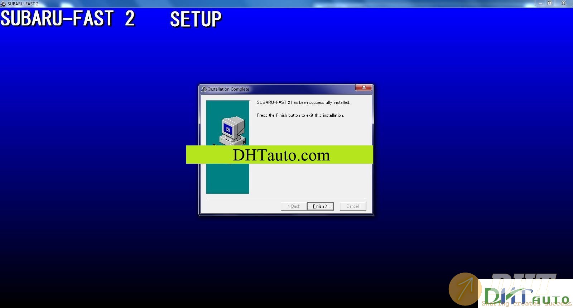
Task: Click 'SUBARU-FAST 2 has been successfully installed.' text
Action: tap(303, 102)
